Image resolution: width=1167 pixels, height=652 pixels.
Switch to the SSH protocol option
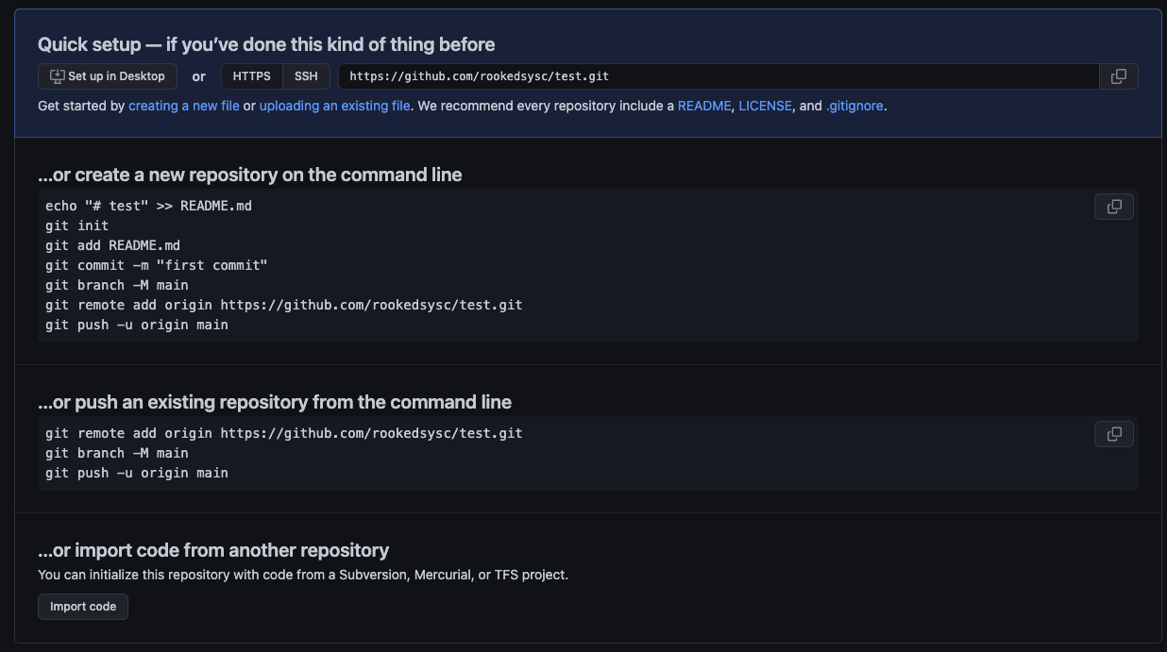click(306, 76)
